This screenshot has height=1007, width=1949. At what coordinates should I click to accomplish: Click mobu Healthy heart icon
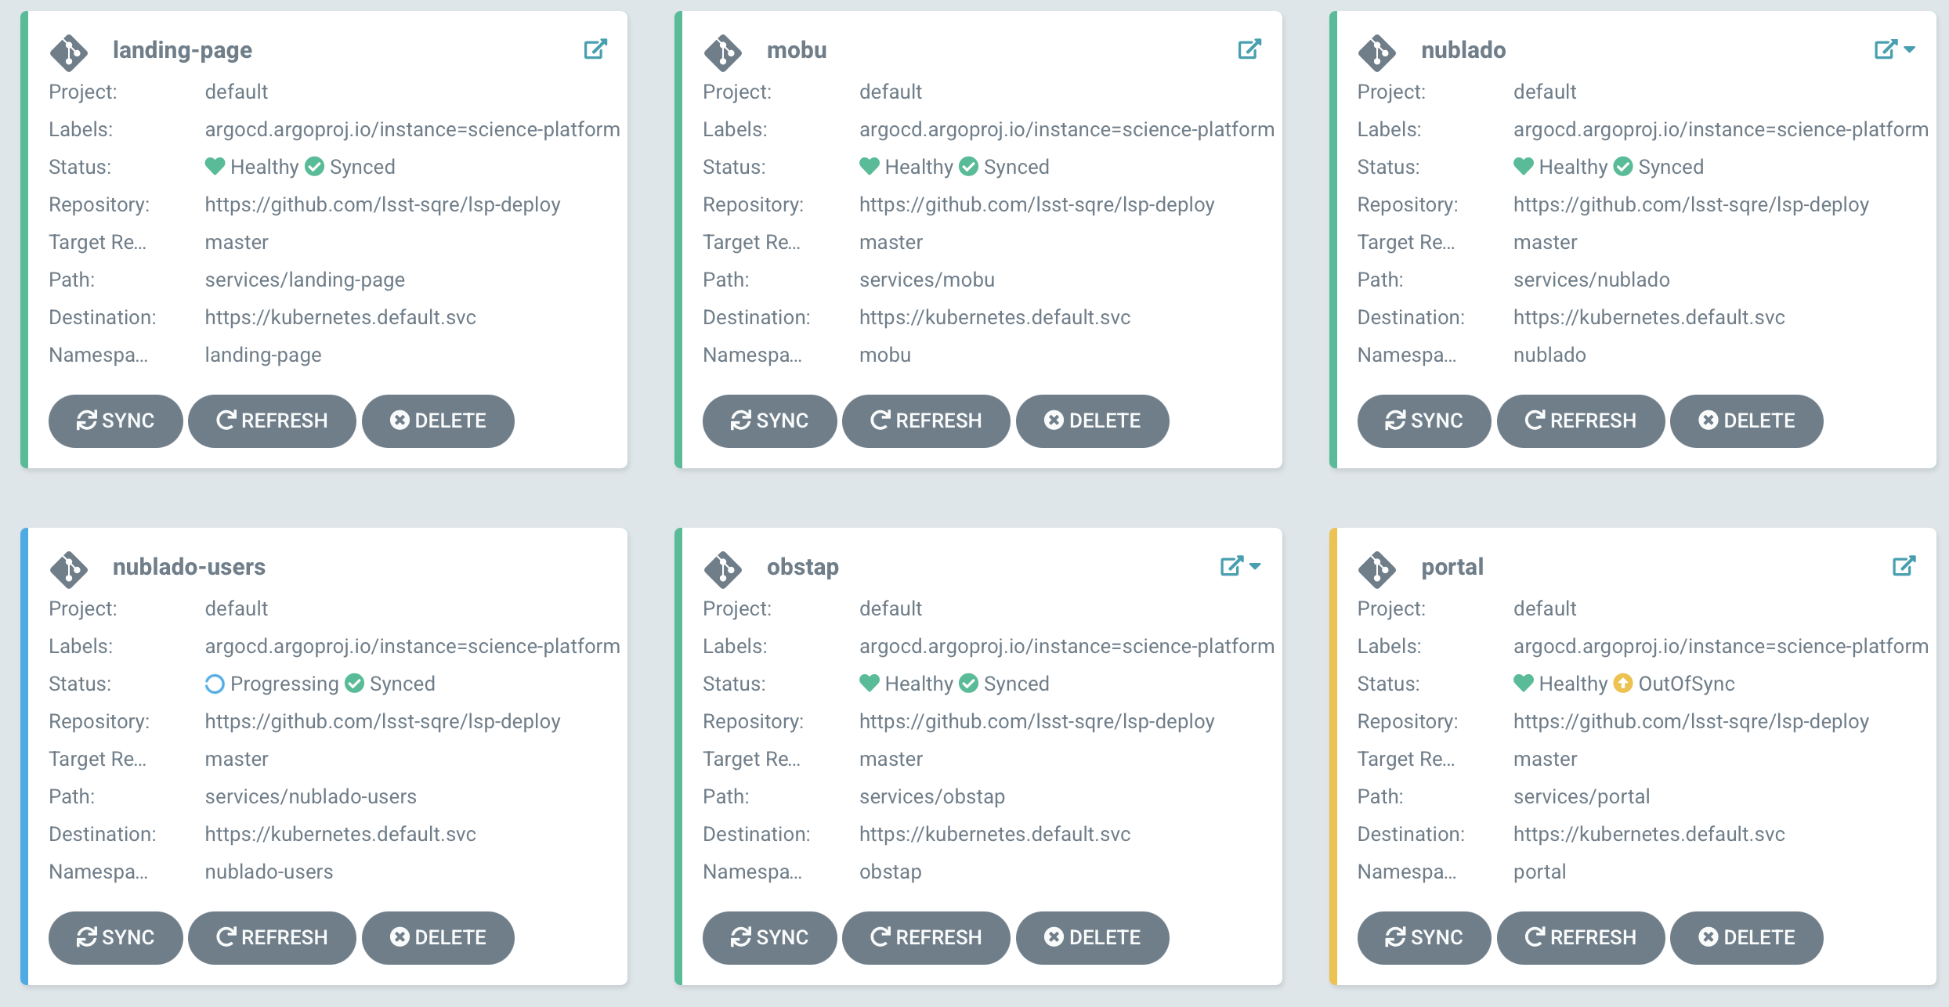870,166
